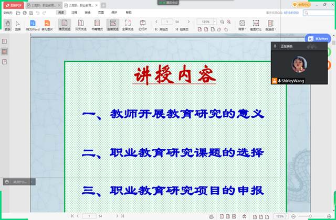Toggle 连续浏览 continuous scrolling mode
Screen dimensions: 336x220
(x=112, y=24)
